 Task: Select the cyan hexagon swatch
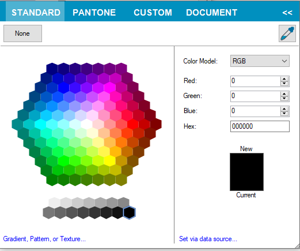pyautogui.click(x=40, y=124)
